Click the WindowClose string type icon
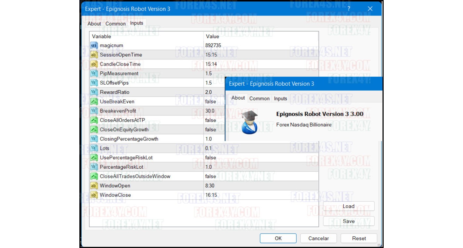This screenshot has height=248, width=463. [x=94, y=195]
